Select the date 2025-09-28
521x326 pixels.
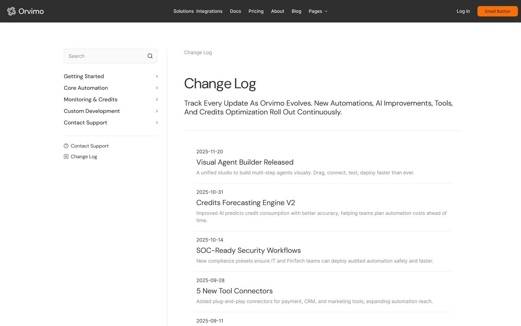click(211, 280)
